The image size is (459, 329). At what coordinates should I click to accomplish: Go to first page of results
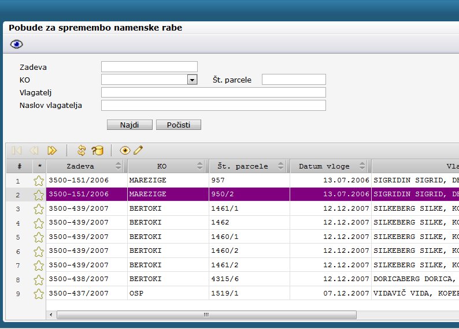17,151
